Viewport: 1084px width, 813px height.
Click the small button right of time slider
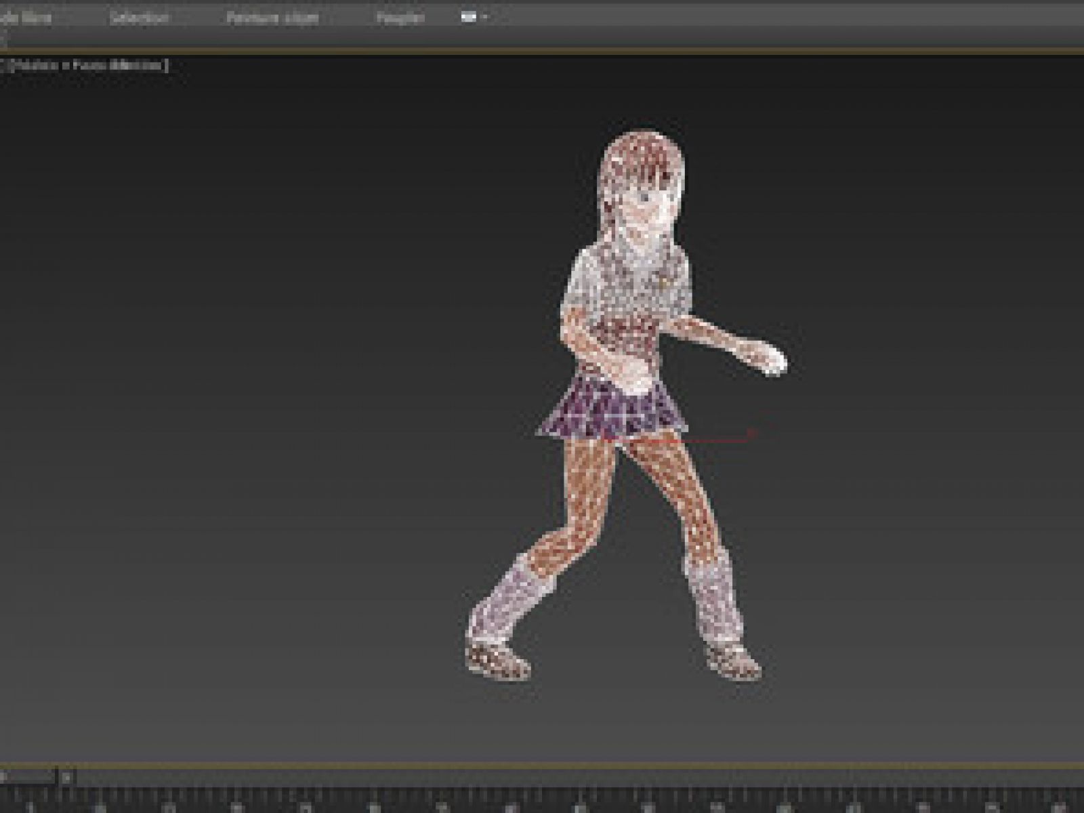[67, 777]
